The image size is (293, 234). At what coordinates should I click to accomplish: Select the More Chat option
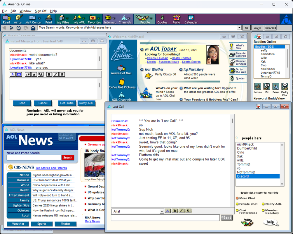point(245,198)
